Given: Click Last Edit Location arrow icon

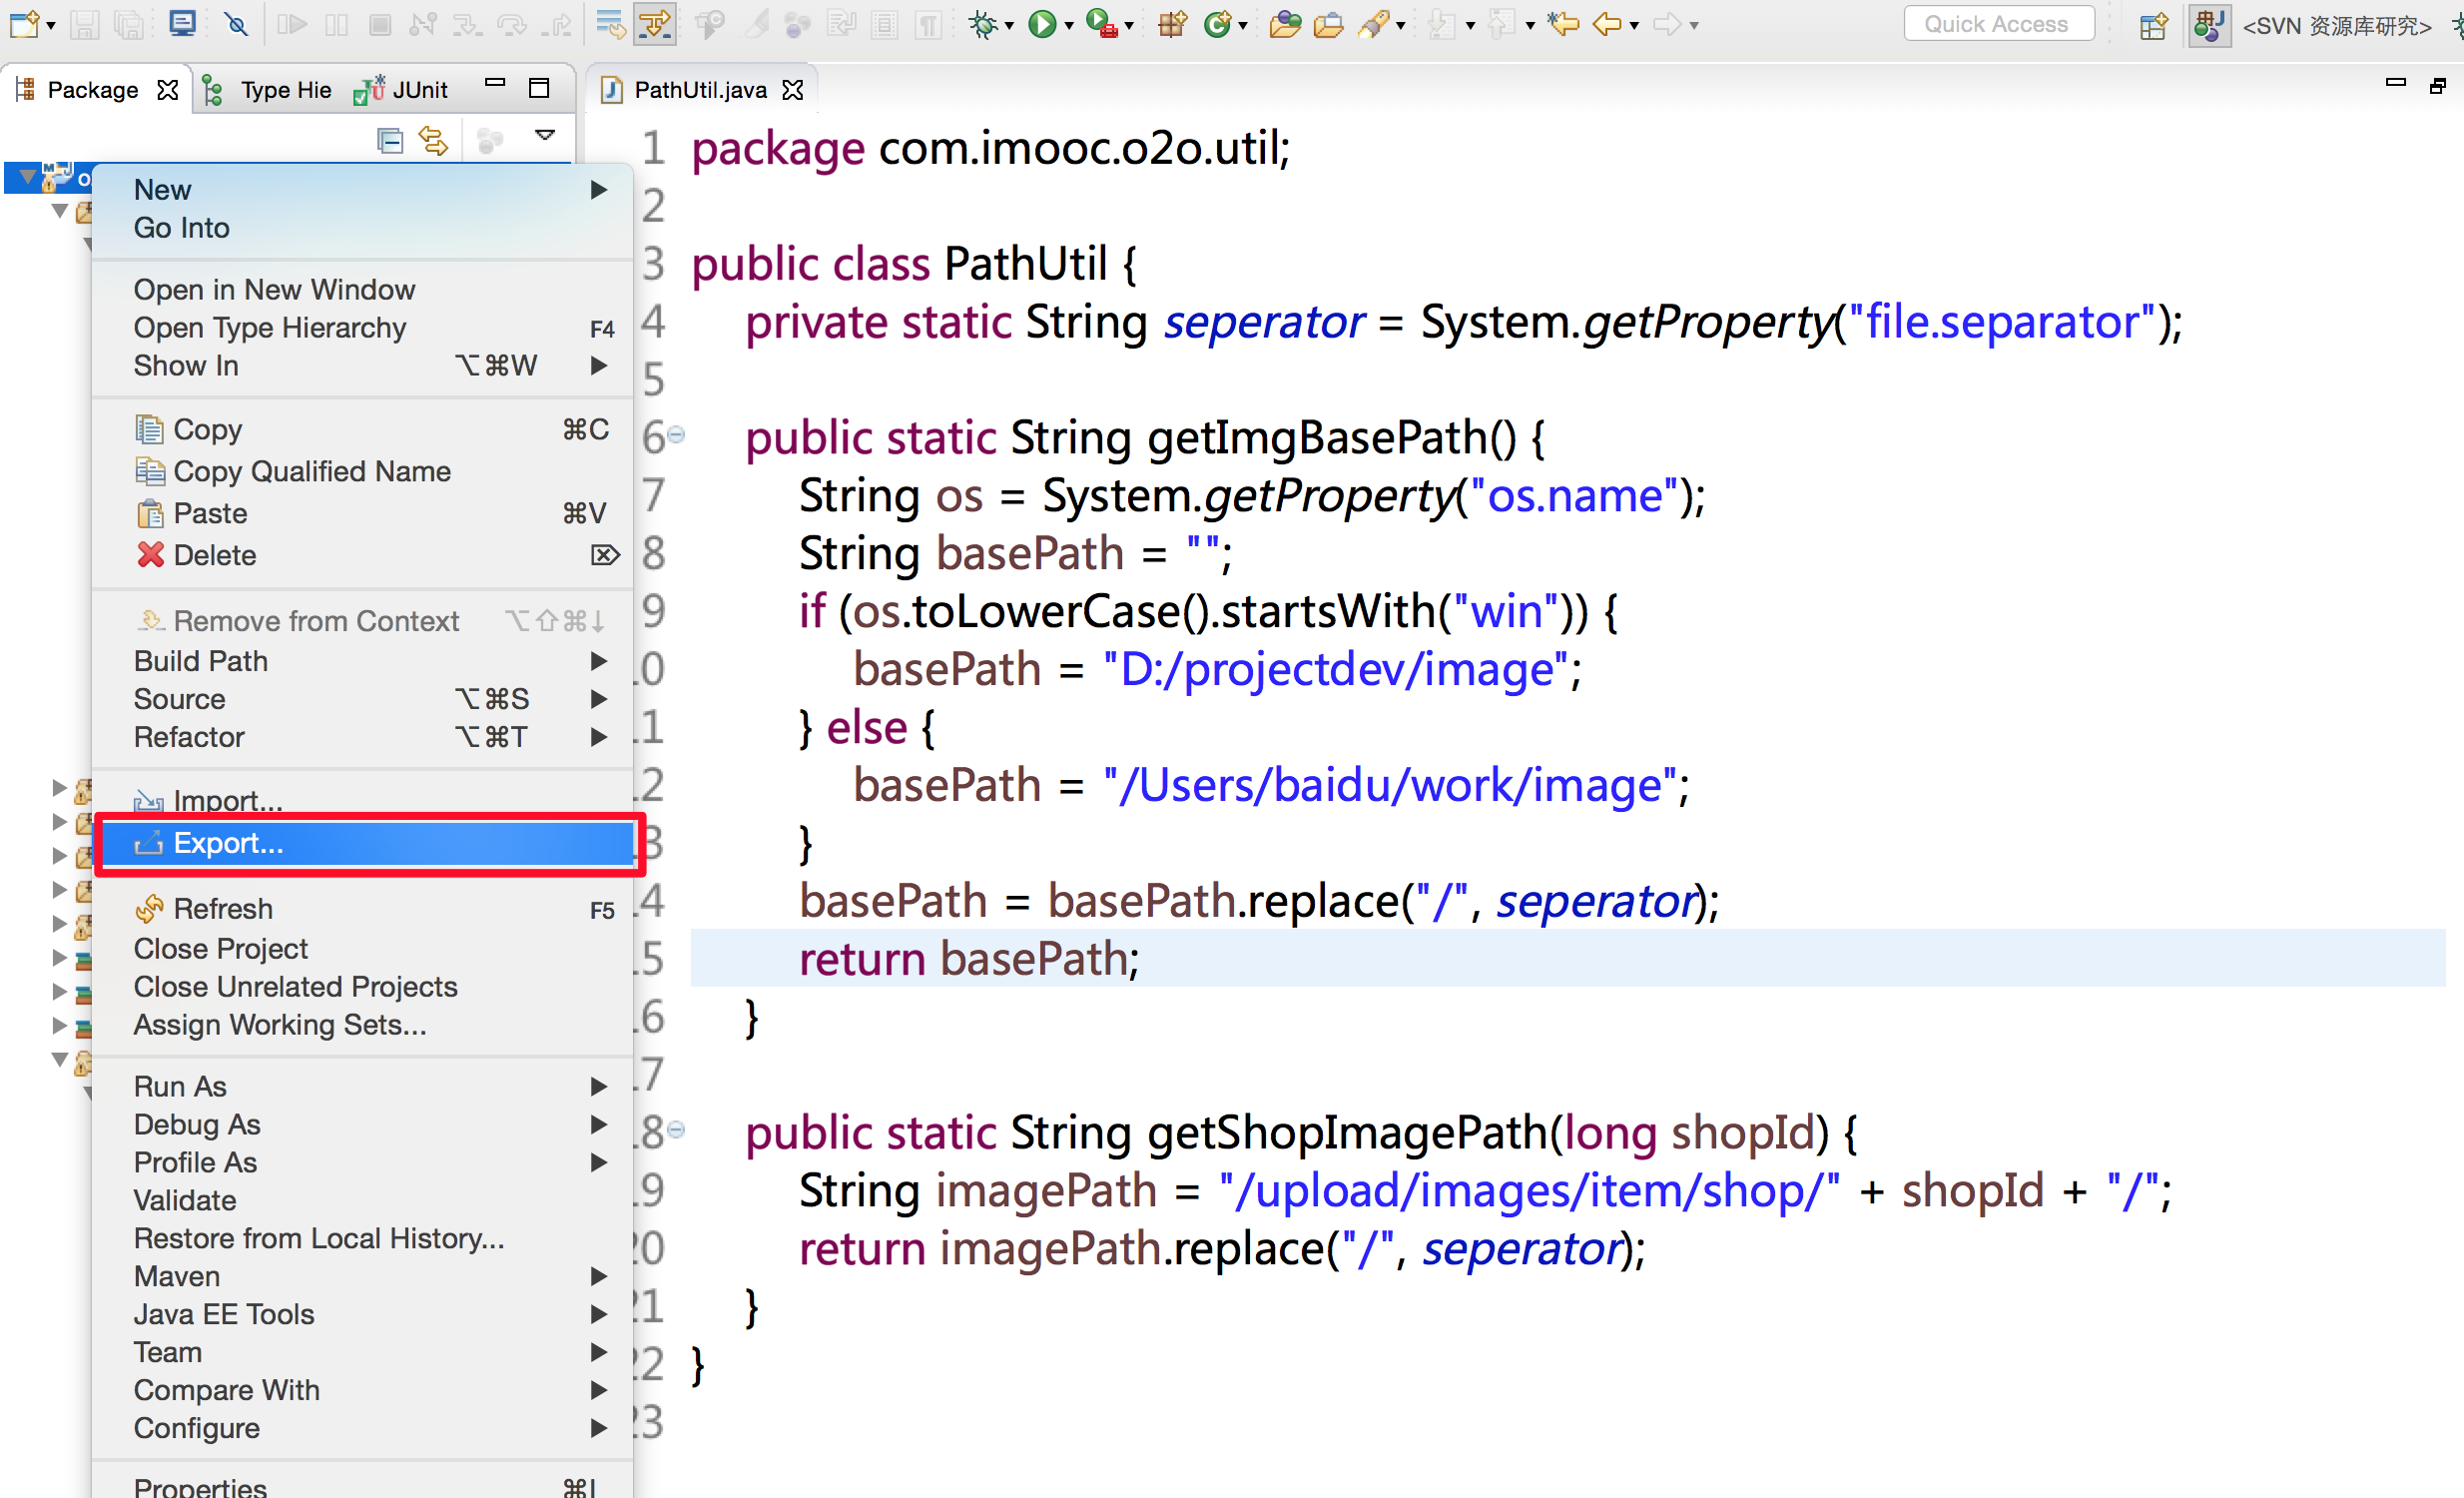Looking at the screenshot, I should 1562,24.
